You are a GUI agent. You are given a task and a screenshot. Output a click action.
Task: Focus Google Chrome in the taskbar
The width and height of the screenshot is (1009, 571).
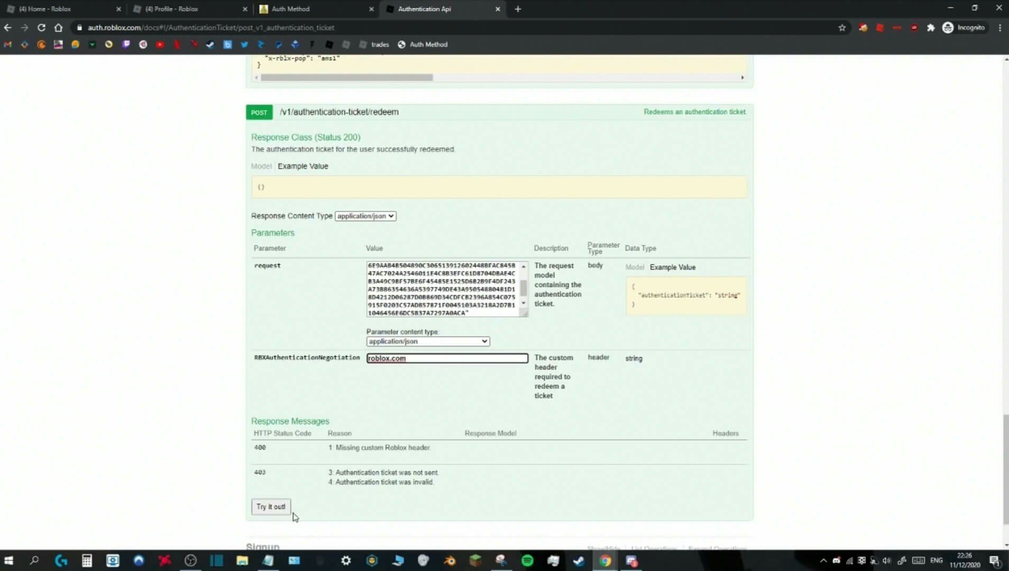(605, 560)
